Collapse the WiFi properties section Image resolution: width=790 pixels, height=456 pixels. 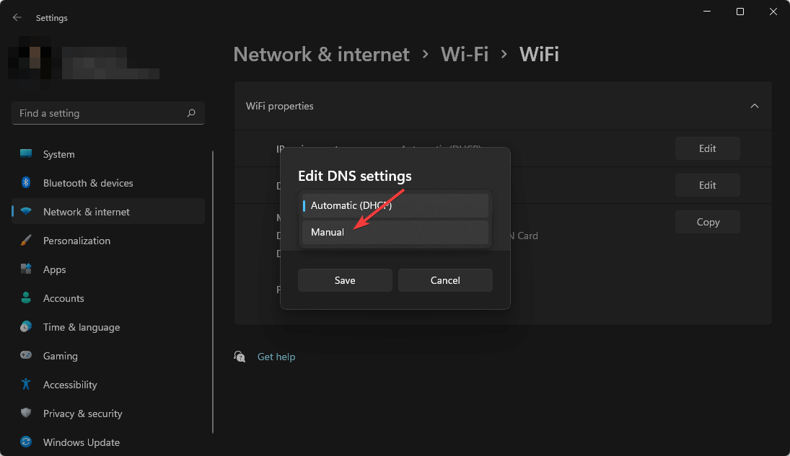pos(754,105)
